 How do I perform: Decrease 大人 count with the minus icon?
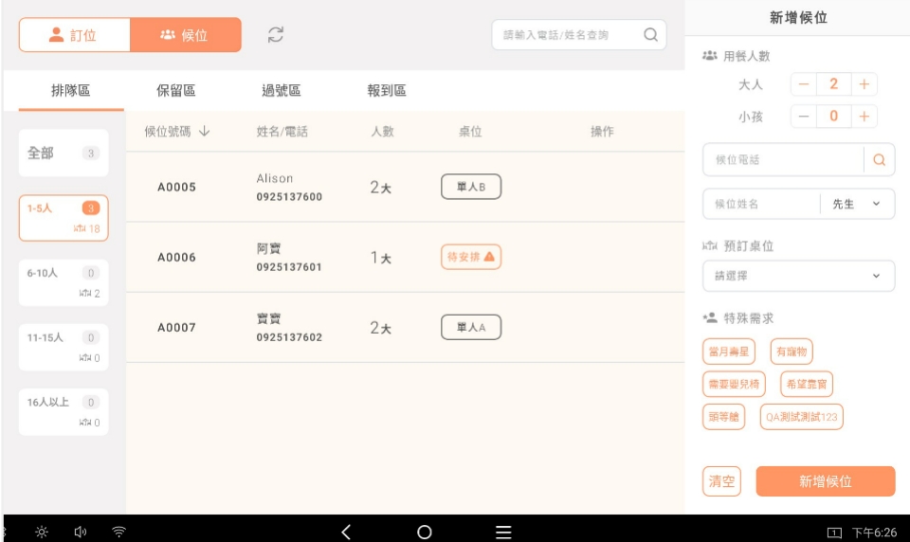pyautogui.click(x=804, y=84)
